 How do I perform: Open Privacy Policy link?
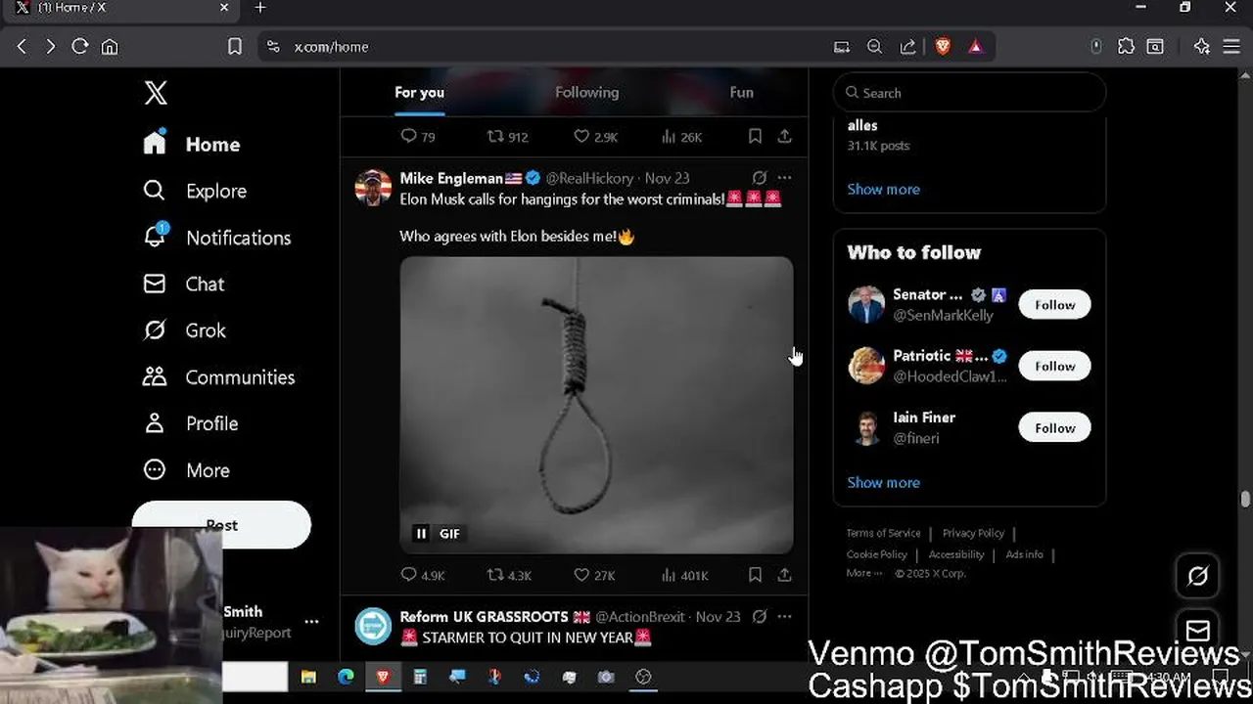click(973, 533)
